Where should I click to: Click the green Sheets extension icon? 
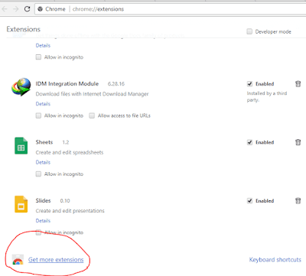tap(21, 146)
